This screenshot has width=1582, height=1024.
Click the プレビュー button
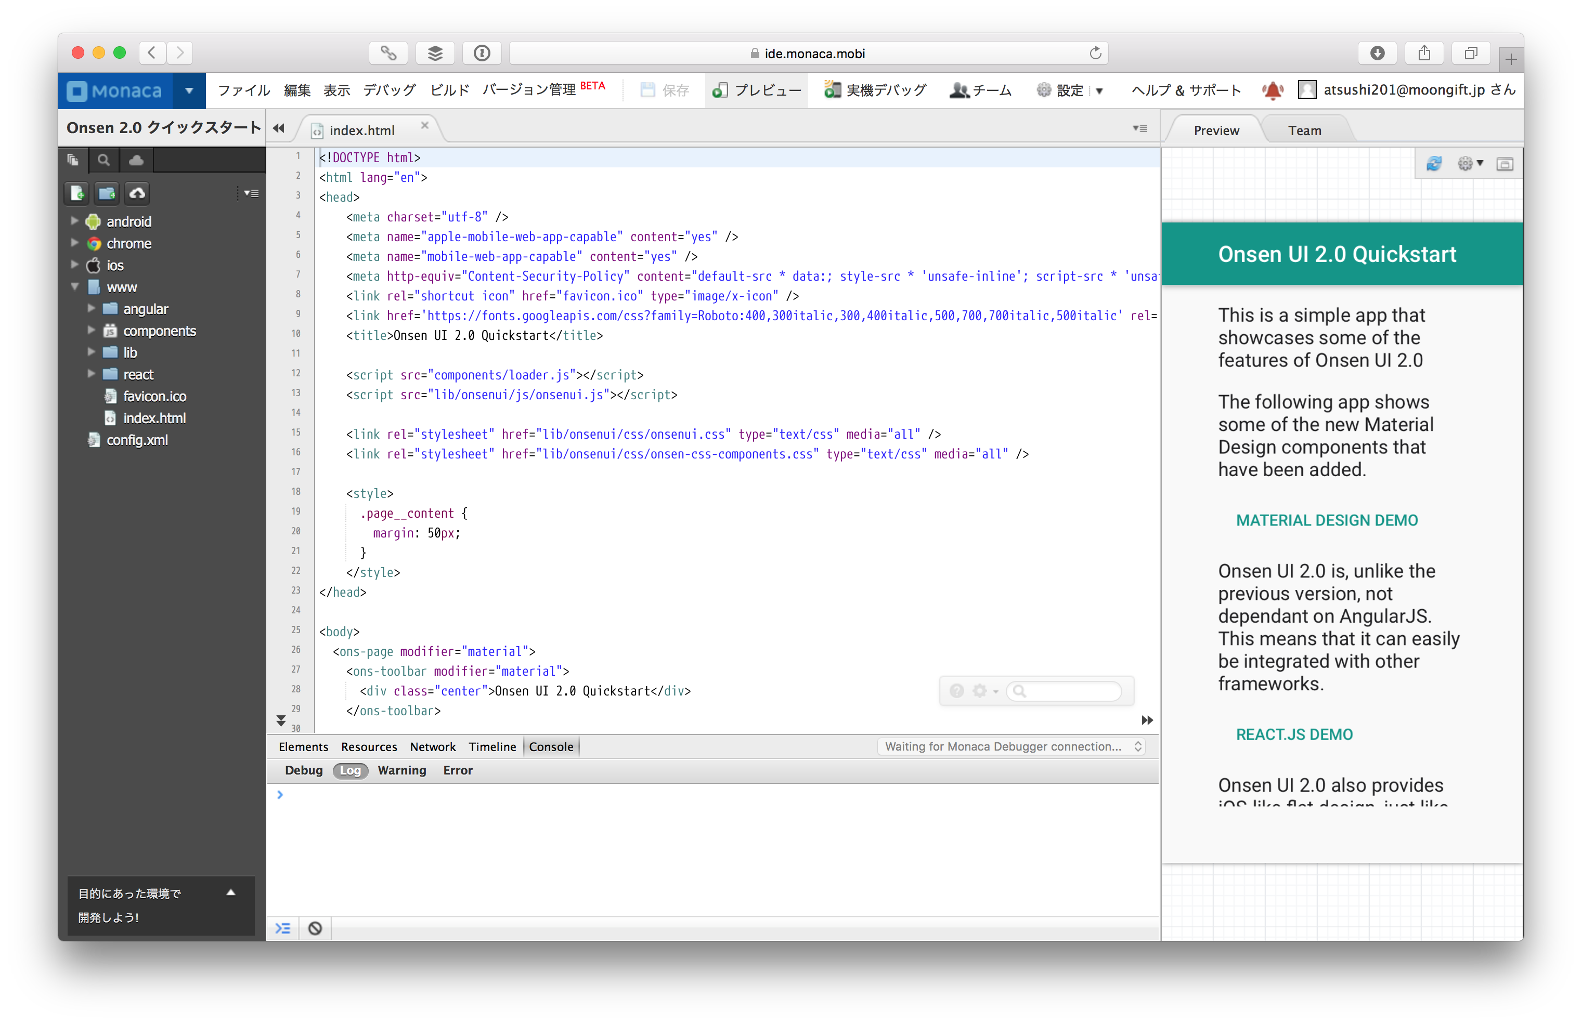click(x=757, y=90)
